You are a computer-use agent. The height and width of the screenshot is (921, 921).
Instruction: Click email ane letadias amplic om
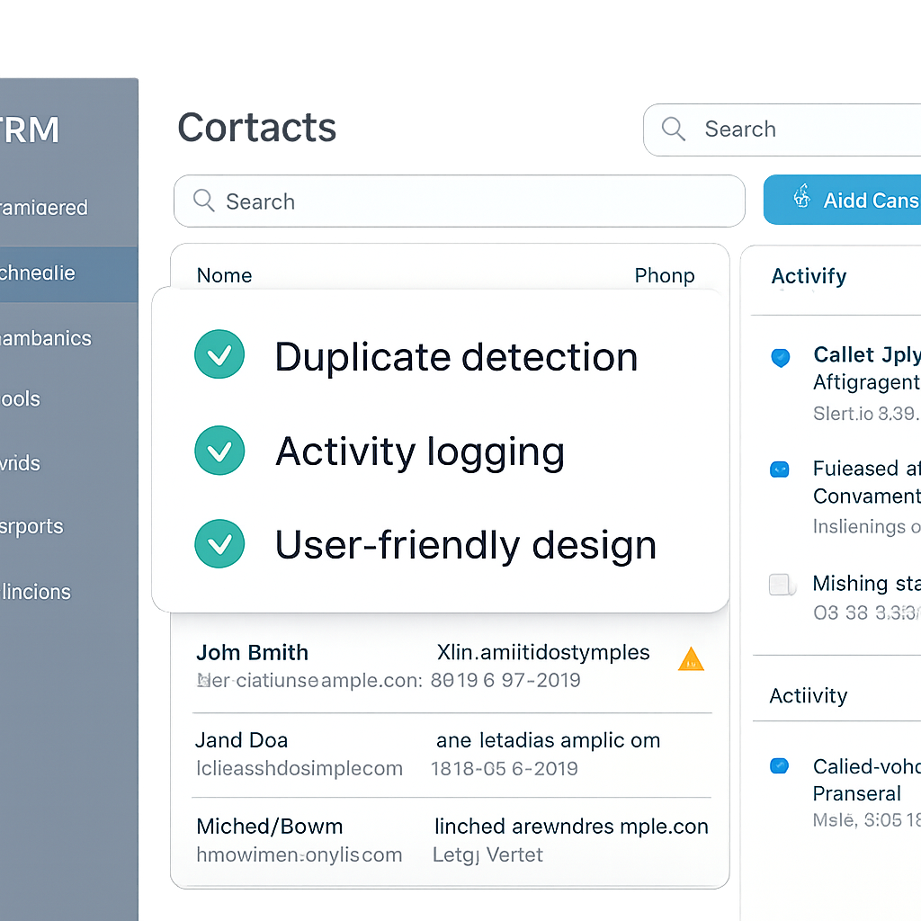coord(548,741)
